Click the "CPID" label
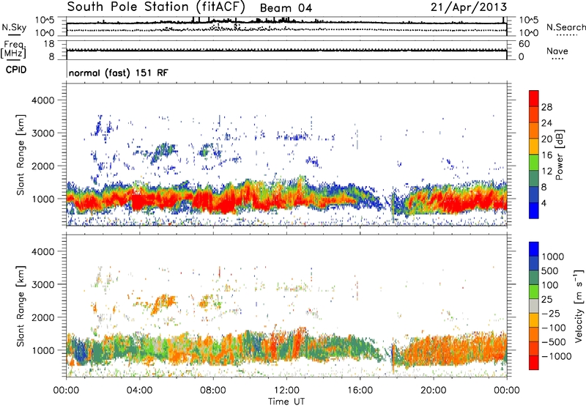The height and width of the screenshot is (406, 586). click(16, 70)
